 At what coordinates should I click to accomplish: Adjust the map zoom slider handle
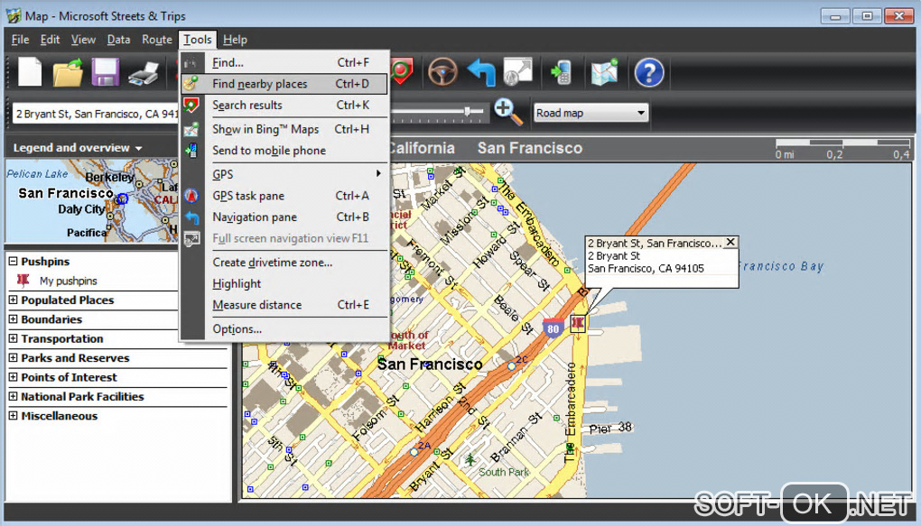click(468, 110)
